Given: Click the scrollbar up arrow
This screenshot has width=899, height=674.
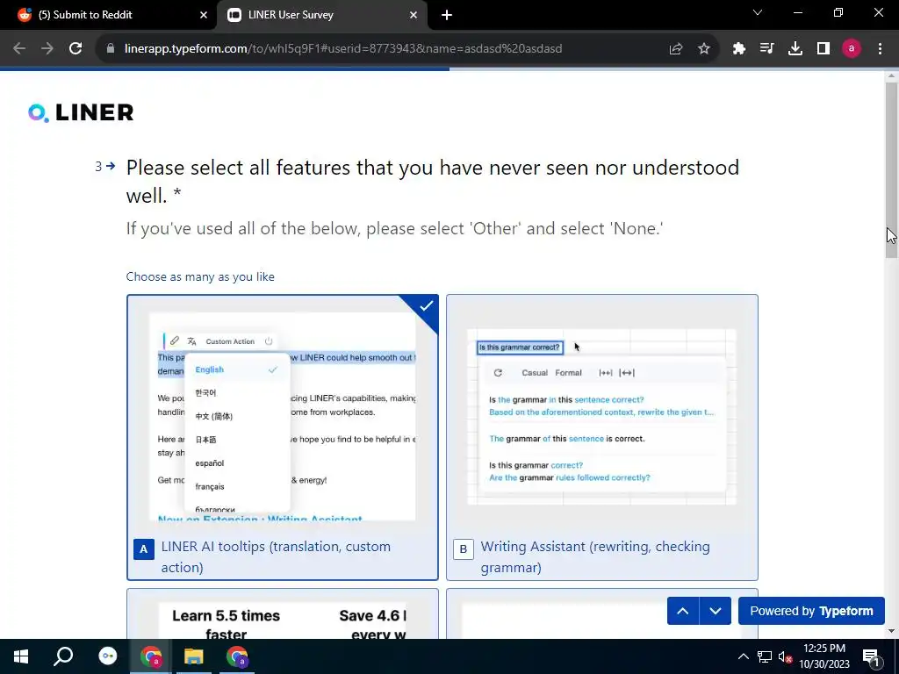Looking at the screenshot, I should coord(892,75).
